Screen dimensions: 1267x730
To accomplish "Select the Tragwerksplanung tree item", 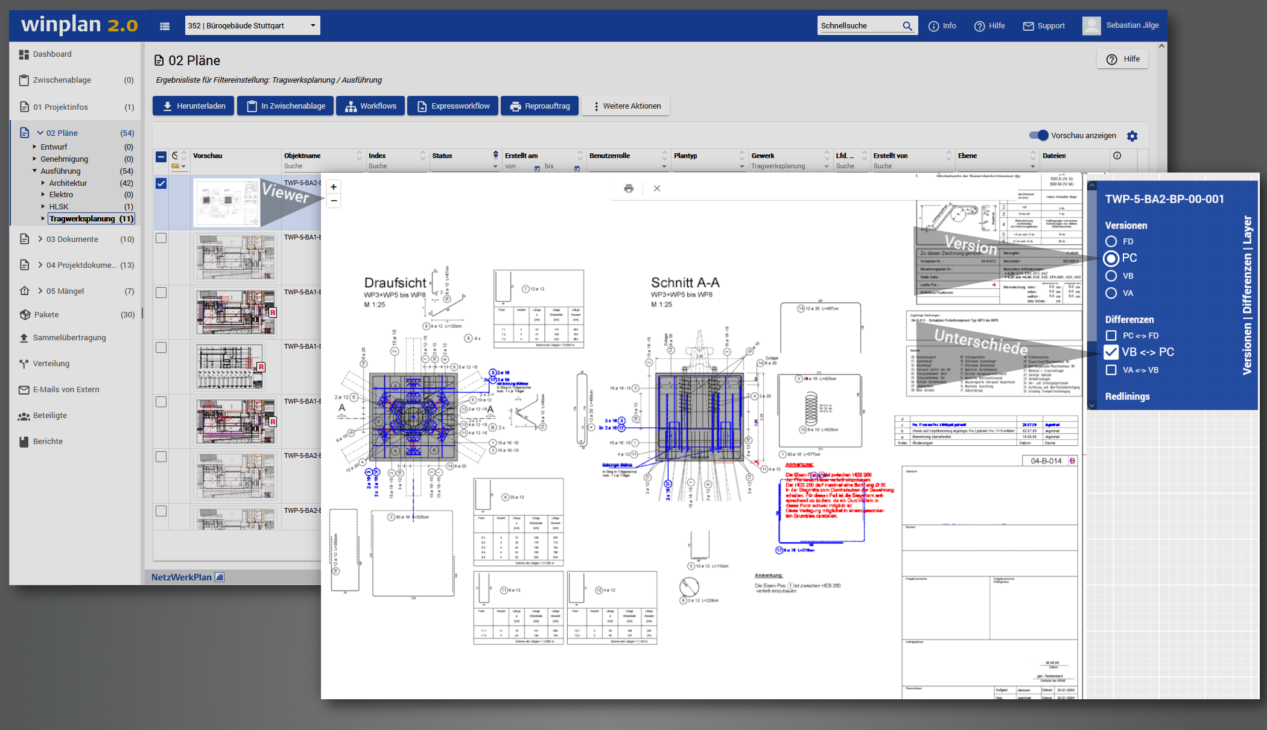I will click(91, 218).
